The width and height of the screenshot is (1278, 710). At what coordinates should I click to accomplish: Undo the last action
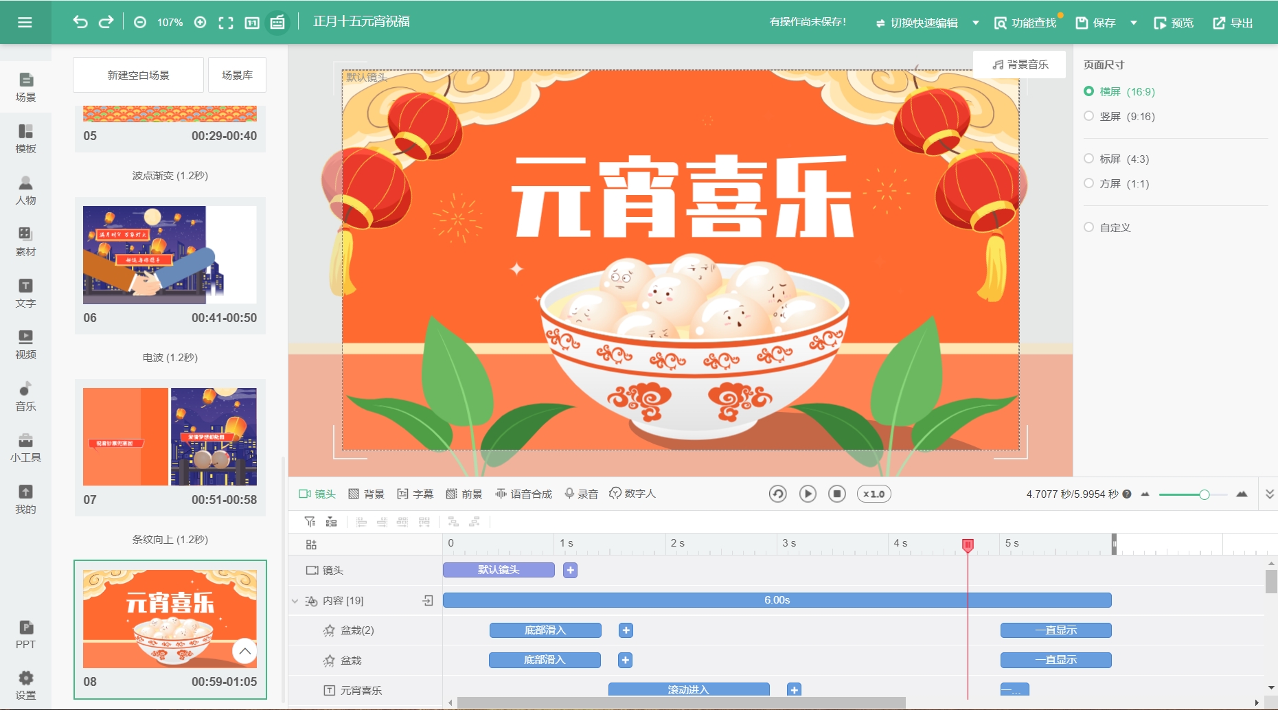click(x=80, y=22)
